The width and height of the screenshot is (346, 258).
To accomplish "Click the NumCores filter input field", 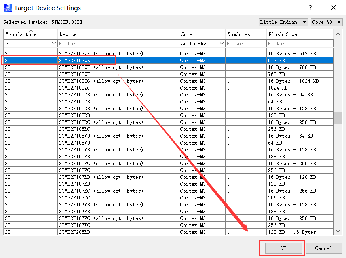I will 246,44.
